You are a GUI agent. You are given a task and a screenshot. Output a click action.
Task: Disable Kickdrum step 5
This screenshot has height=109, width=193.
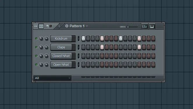click(x=102, y=38)
